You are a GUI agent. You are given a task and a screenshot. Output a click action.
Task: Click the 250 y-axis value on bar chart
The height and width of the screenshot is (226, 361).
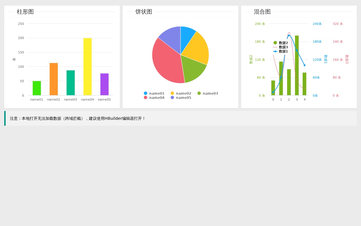(x=21, y=24)
